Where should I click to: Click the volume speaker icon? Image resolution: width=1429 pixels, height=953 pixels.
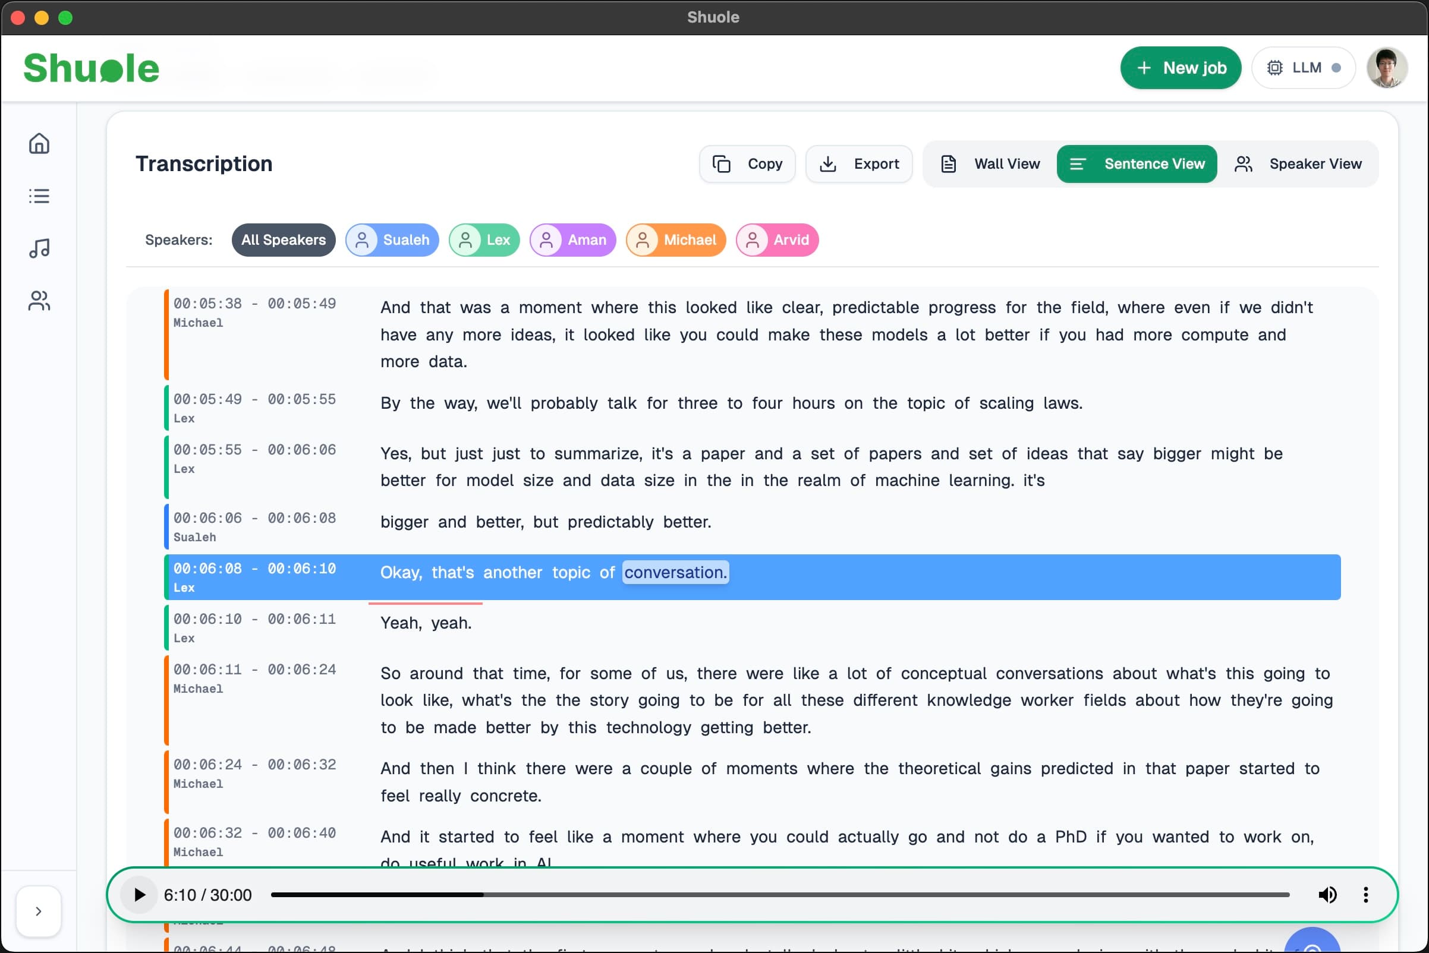(1327, 895)
